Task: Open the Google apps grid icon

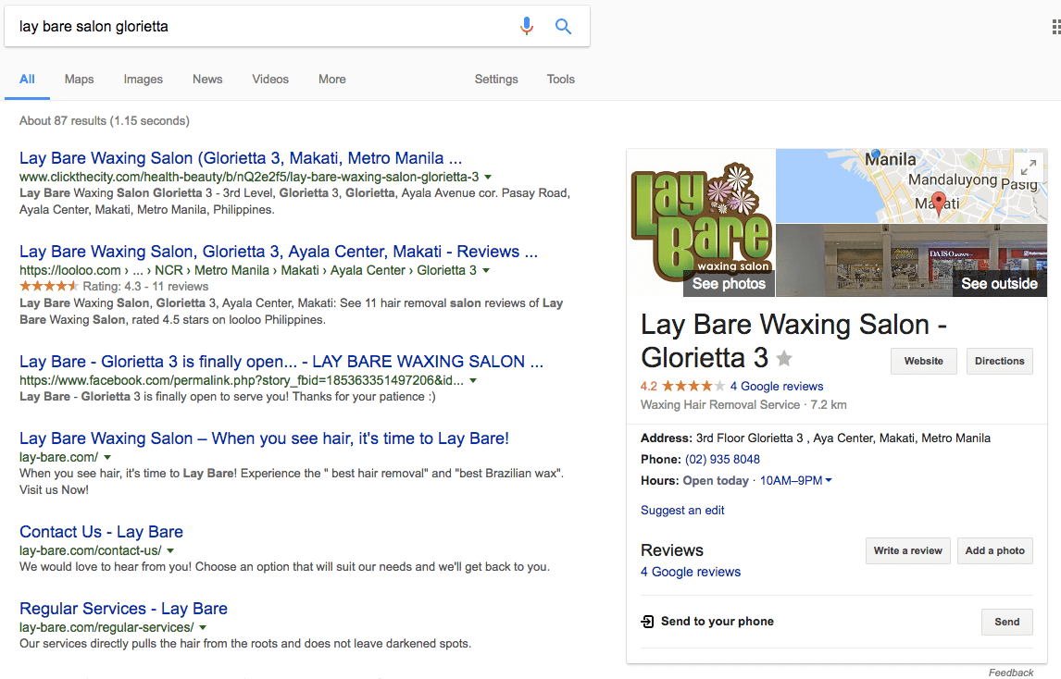Action: pos(1055,27)
